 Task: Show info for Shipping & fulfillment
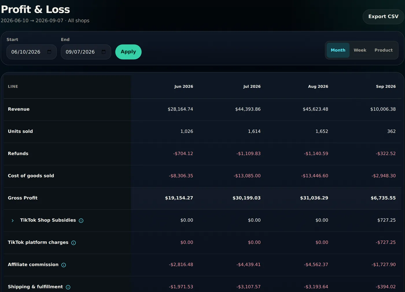point(68,287)
